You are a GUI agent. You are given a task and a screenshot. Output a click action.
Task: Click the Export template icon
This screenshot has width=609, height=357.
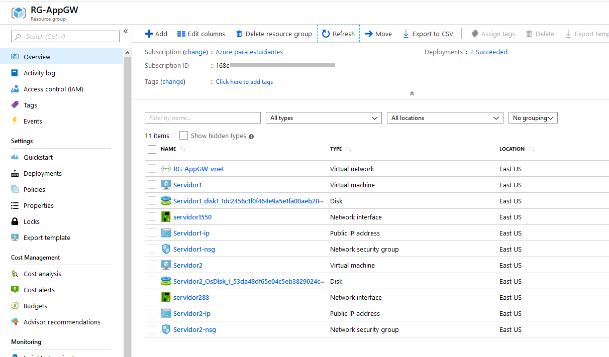(x=15, y=237)
